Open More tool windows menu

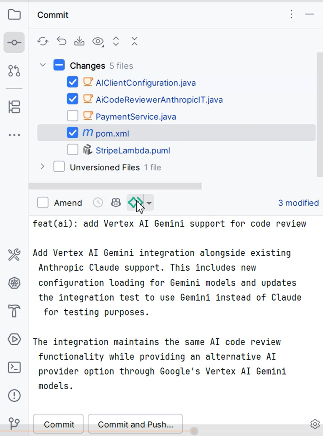(14, 134)
